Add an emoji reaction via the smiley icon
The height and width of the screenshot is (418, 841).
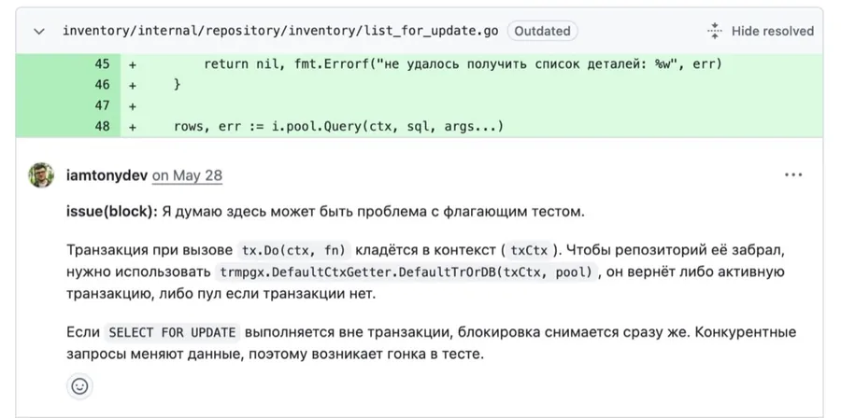coord(80,386)
